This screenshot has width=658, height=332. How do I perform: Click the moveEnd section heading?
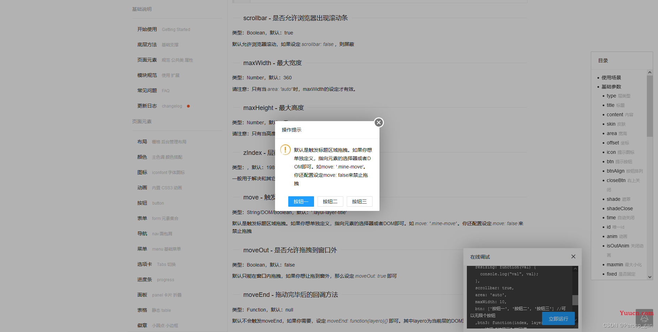[x=291, y=294]
